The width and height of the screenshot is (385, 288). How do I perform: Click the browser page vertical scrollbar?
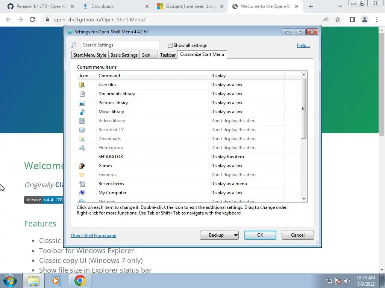[x=382, y=84]
